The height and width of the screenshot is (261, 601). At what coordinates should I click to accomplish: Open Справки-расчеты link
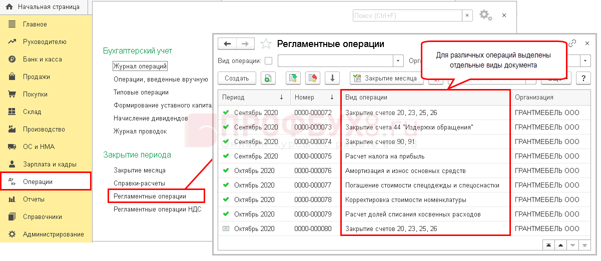[139, 183]
